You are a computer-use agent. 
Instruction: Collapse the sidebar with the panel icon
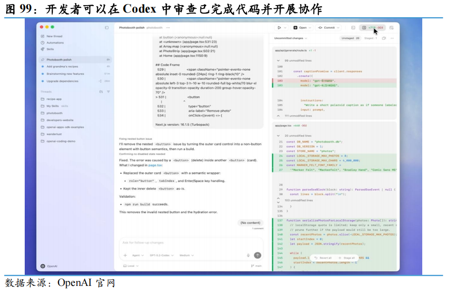pos(107,28)
